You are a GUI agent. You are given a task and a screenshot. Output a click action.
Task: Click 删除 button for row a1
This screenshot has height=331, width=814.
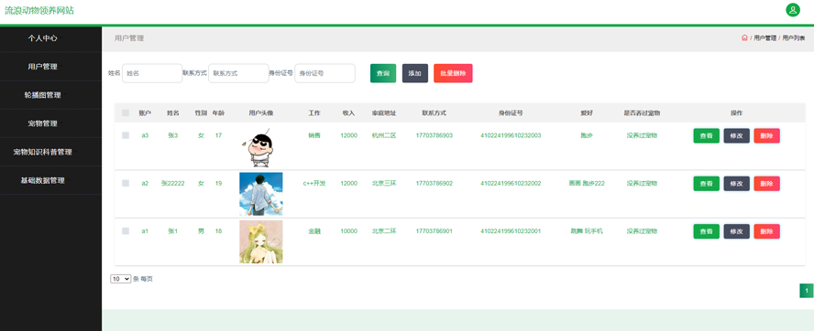click(x=766, y=231)
